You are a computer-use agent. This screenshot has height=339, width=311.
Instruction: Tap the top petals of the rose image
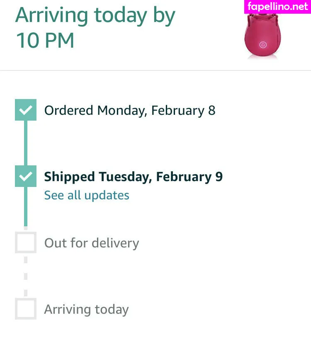[x=262, y=19]
